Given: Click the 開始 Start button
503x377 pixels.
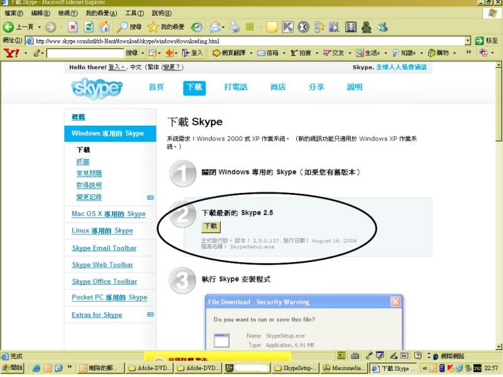Looking at the screenshot, I should [x=13, y=368].
